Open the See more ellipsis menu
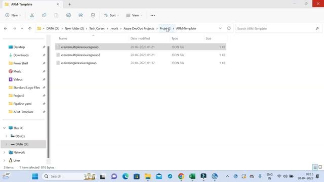 point(152,15)
